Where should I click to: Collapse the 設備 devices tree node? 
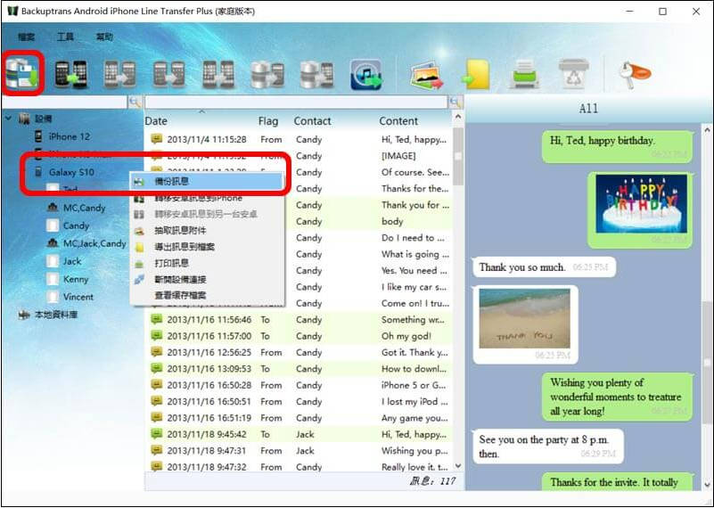click(x=9, y=119)
